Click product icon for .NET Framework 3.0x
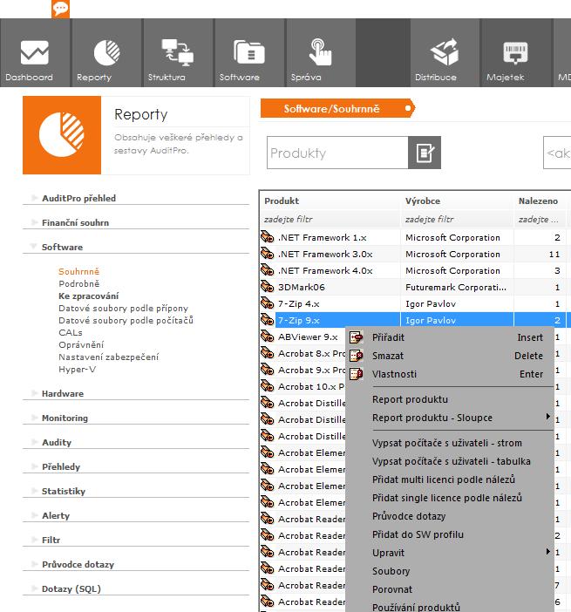Image resolution: width=571 pixels, height=612 pixels. (x=268, y=254)
